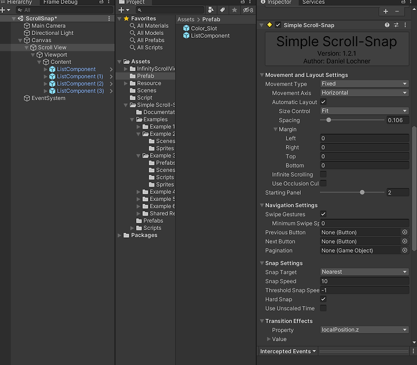Open prefab arrow for ListComponent (3)

111,91
